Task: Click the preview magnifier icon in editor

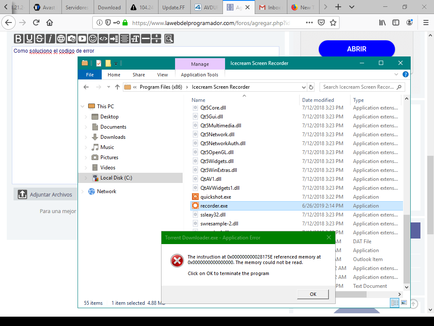Action: click(169, 39)
